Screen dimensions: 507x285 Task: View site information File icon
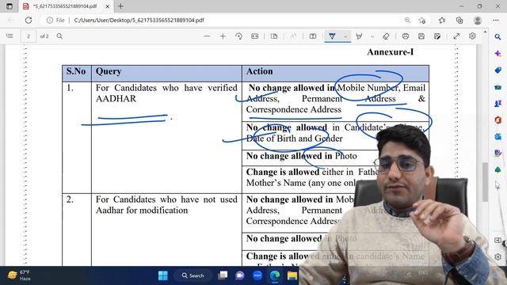click(x=55, y=20)
